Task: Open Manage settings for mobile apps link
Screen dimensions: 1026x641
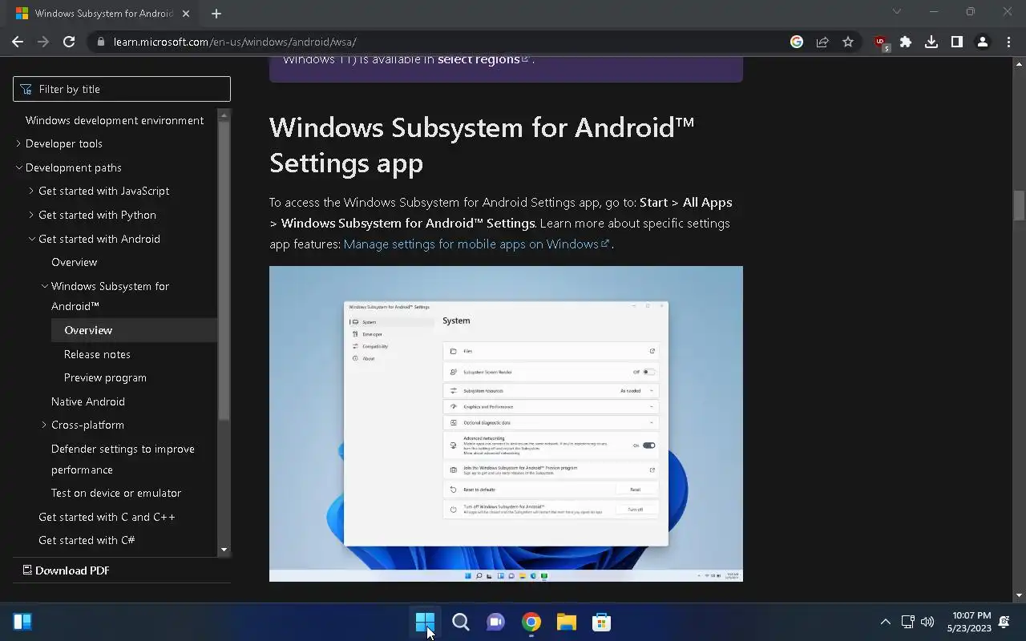Action: (x=476, y=244)
